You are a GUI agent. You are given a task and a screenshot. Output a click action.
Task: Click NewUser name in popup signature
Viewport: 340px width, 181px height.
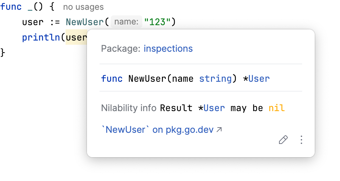[x=148, y=79]
